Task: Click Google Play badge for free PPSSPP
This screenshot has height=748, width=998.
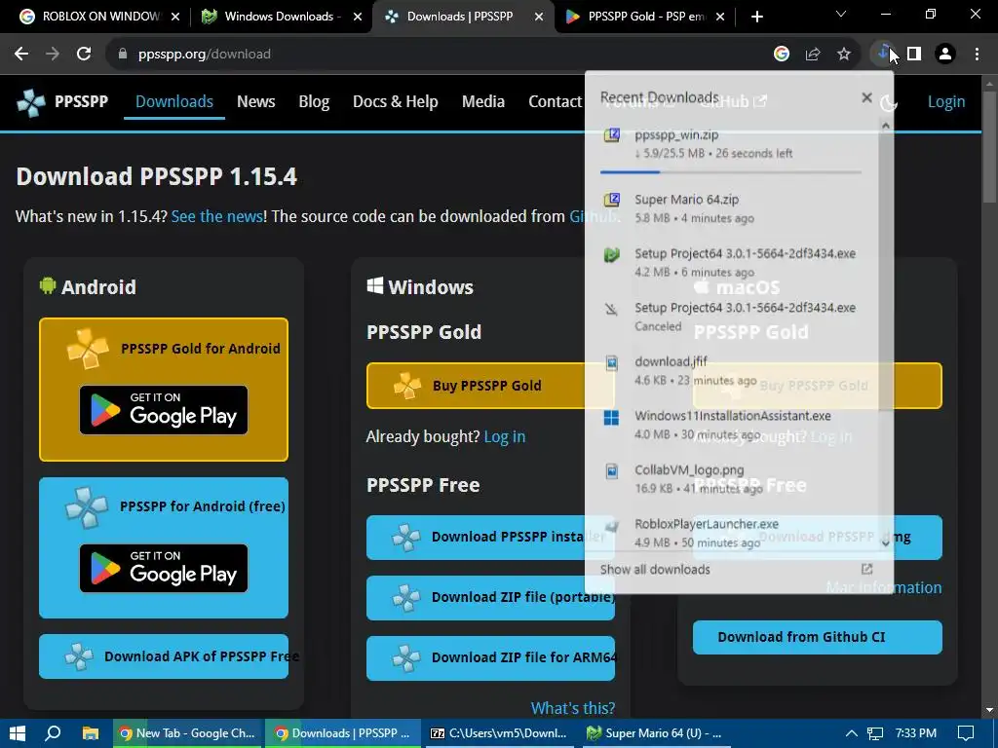Action: point(164,568)
